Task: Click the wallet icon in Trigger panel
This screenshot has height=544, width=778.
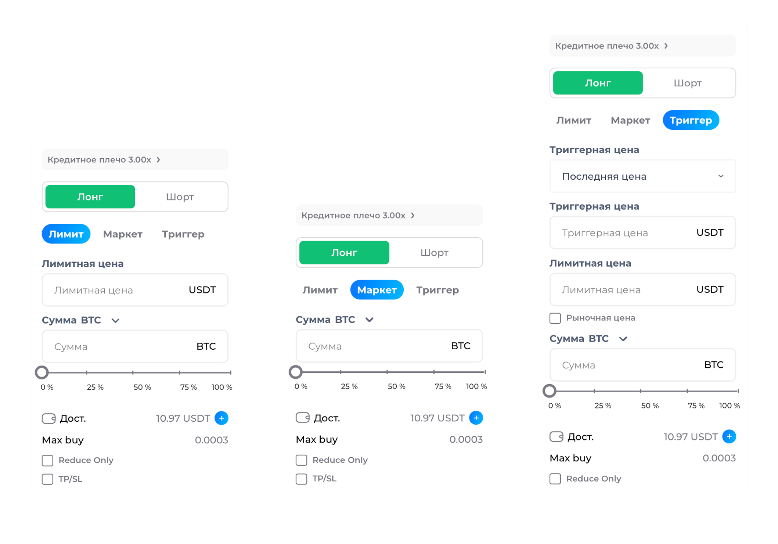Action: pyautogui.click(x=556, y=437)
